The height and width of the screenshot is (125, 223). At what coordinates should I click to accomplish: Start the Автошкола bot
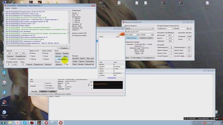pos(62,59)
